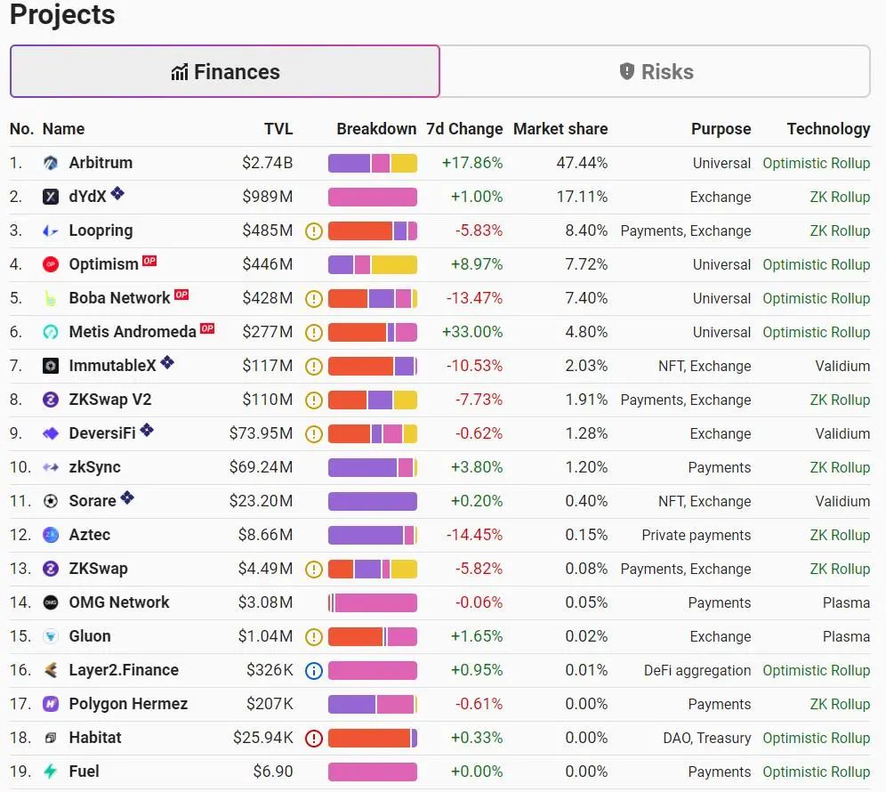Click the StarkEx badge beside Sorare
Viewport: 886px width, 792px height.
point(127,497)
